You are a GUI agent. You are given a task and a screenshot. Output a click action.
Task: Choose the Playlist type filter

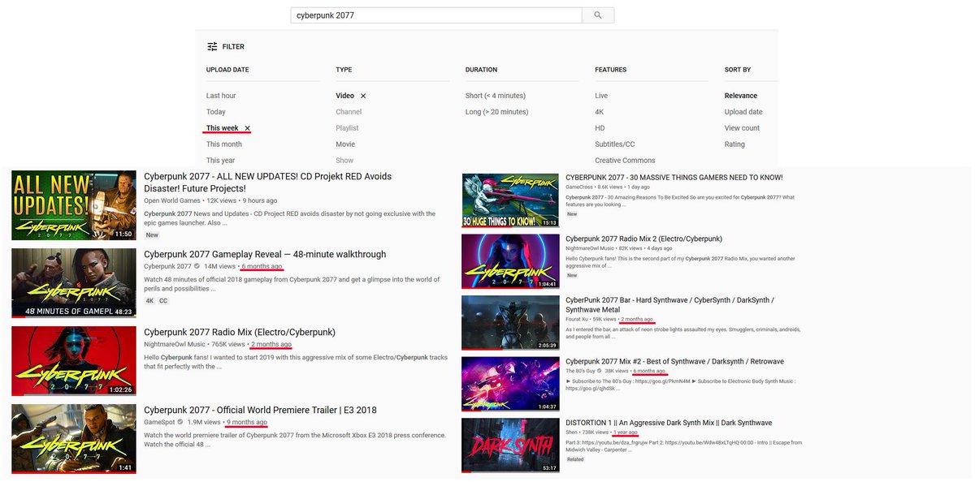click(x=347, y=128)
